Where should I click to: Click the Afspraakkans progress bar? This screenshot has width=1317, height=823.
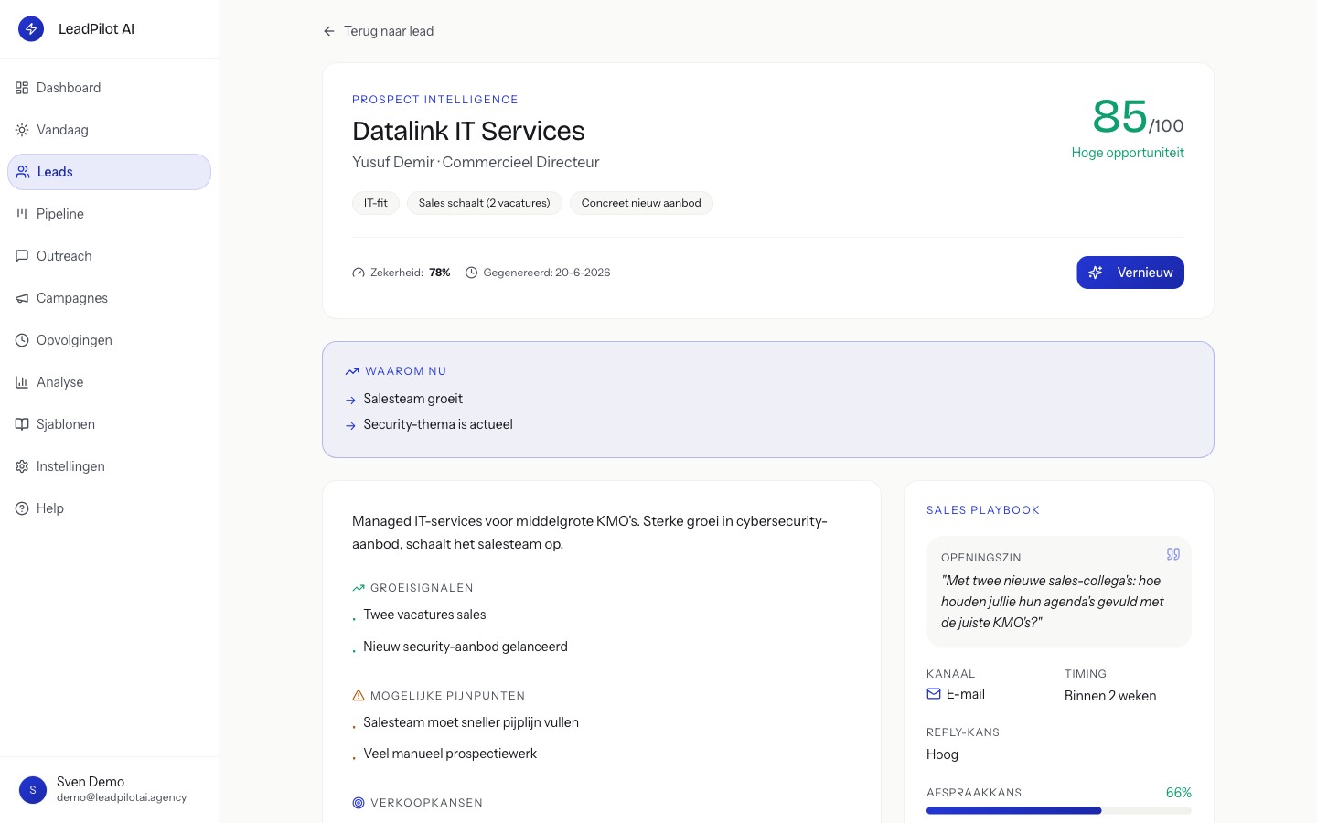[x=1058, y=810]
